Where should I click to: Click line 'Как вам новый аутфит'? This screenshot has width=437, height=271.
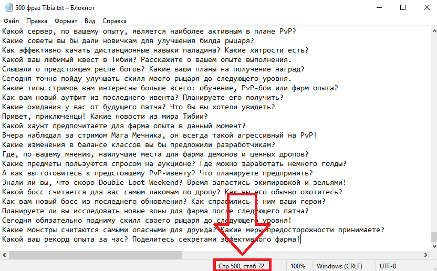tap(143, 98)
